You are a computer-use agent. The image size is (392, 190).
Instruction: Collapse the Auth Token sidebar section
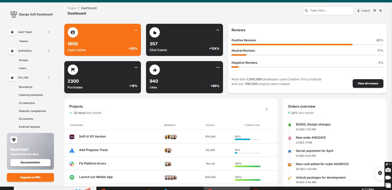point(48,32)
